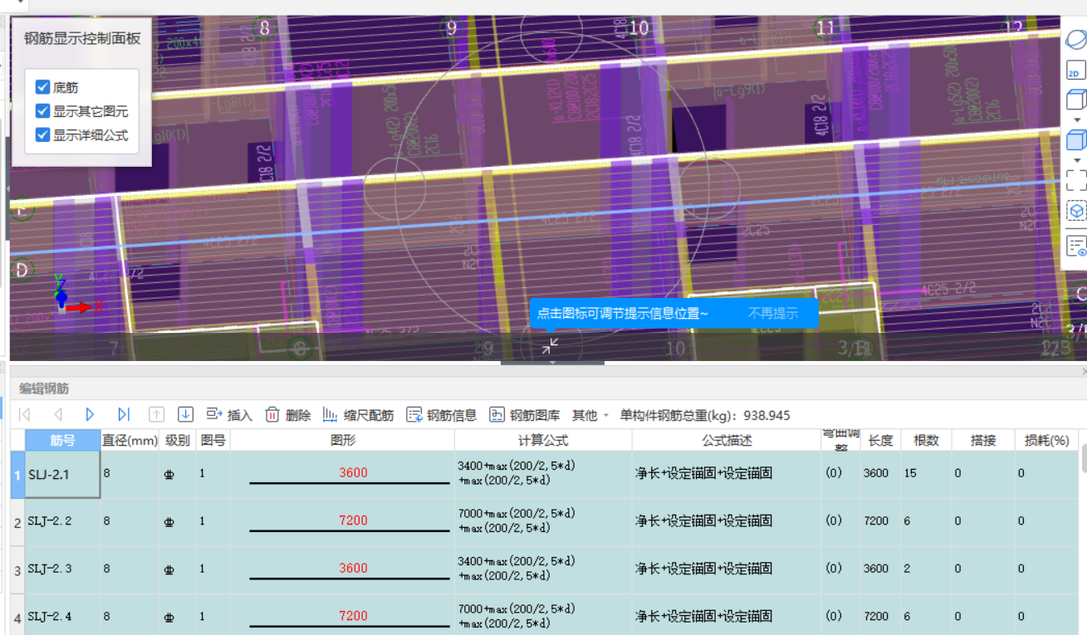Move the selected rebar row down
Screen dimensions: 1087x635
[x=186, y=414]
